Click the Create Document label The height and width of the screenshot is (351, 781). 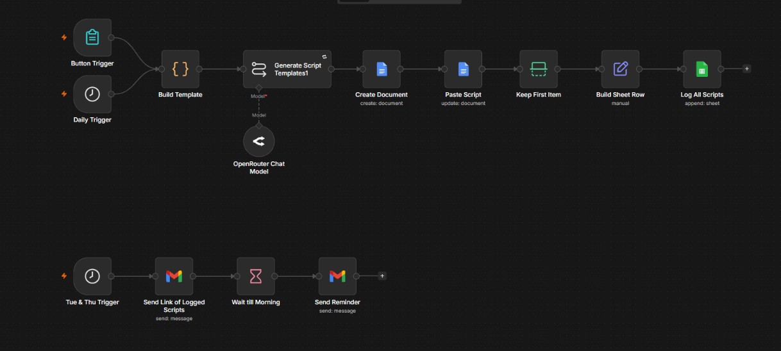pyautogui.click(x=382, y=95)
